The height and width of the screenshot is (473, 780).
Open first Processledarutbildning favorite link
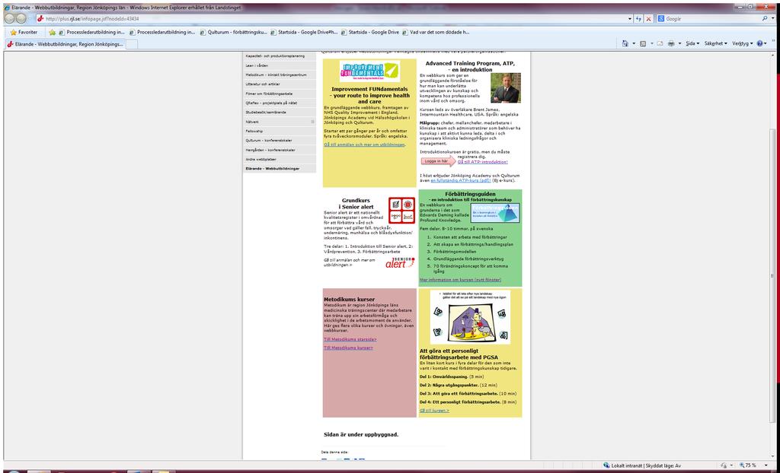click(91, 32)
